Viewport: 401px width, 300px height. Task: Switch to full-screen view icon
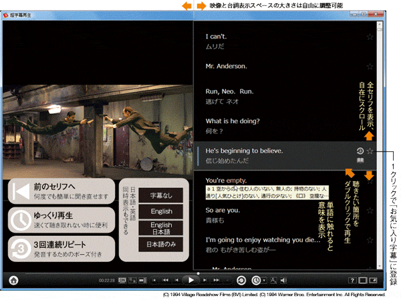coord(363,281)
